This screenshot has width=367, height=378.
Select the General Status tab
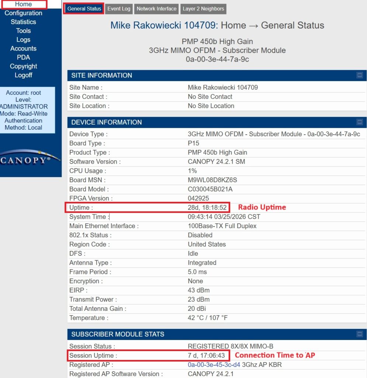point(84,9)
